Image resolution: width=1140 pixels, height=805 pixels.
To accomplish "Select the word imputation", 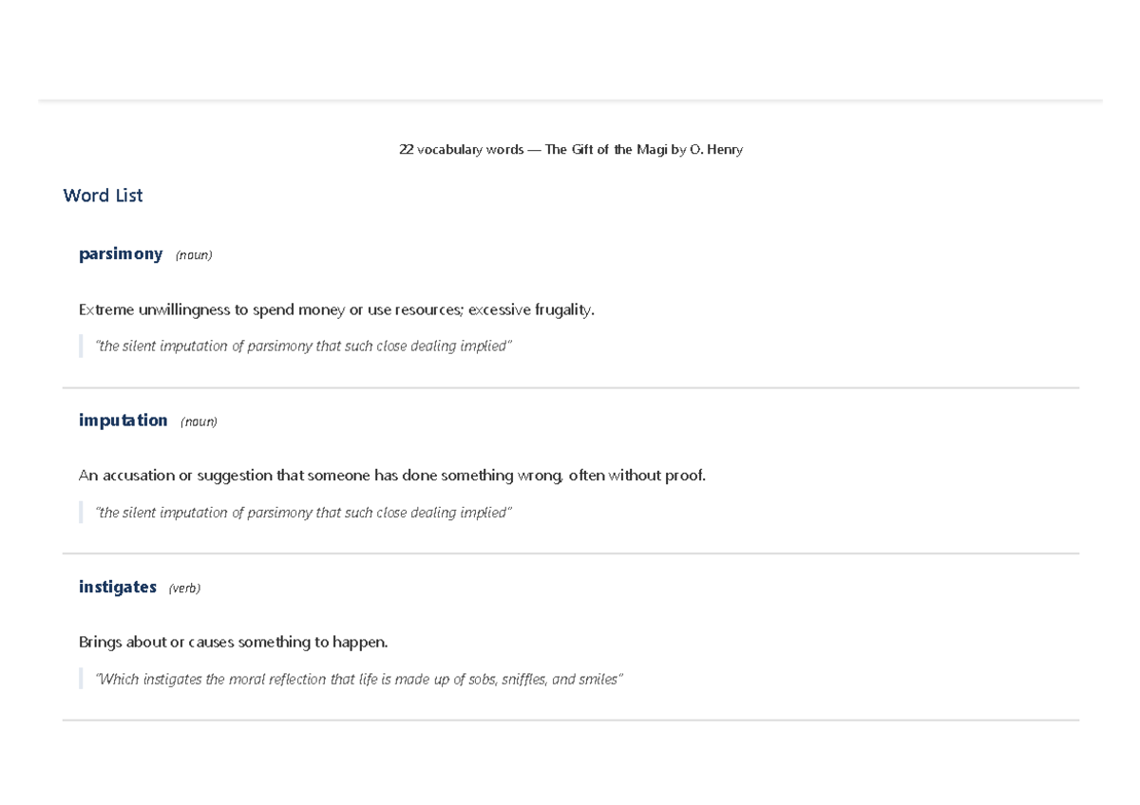I will click(123, 420).
